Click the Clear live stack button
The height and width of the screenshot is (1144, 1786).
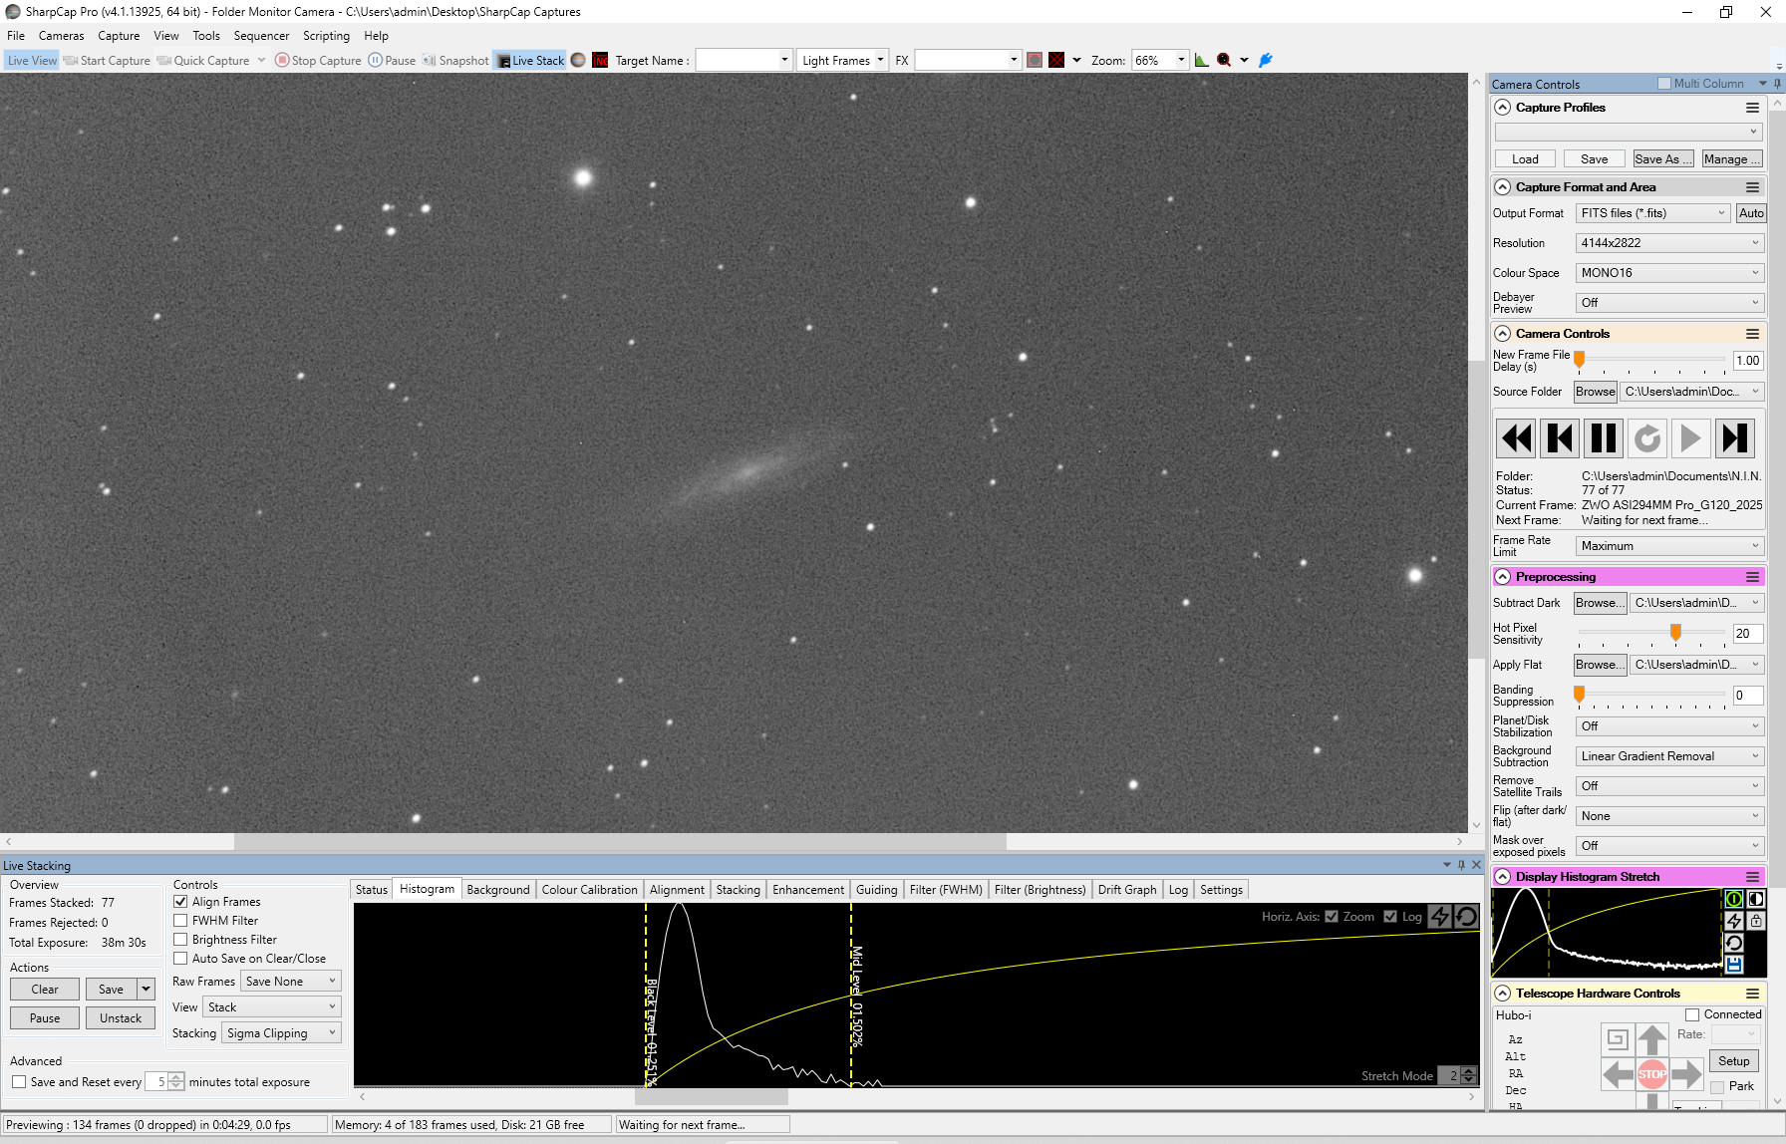45,990
